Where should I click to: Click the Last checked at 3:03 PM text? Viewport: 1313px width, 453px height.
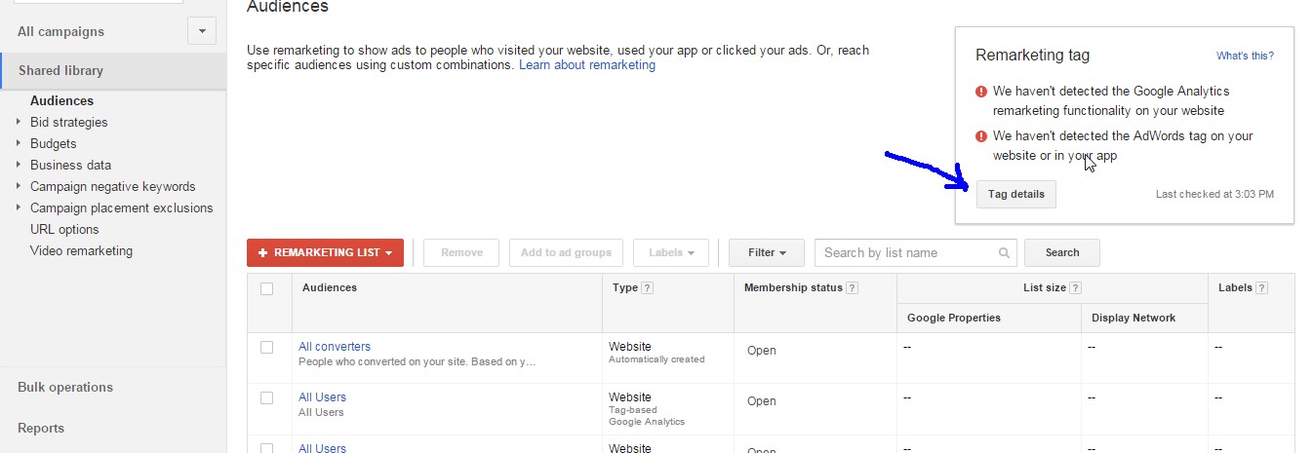tap(1214, 194)
